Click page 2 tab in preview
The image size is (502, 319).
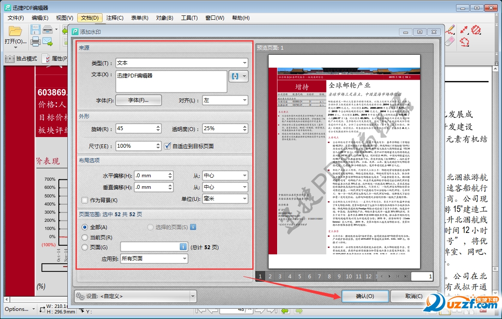pyautogui.click(x=270, y=277)
